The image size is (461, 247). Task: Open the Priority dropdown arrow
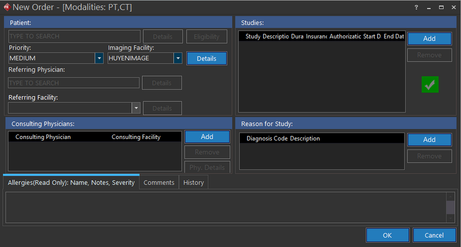(x=99, y=58)
